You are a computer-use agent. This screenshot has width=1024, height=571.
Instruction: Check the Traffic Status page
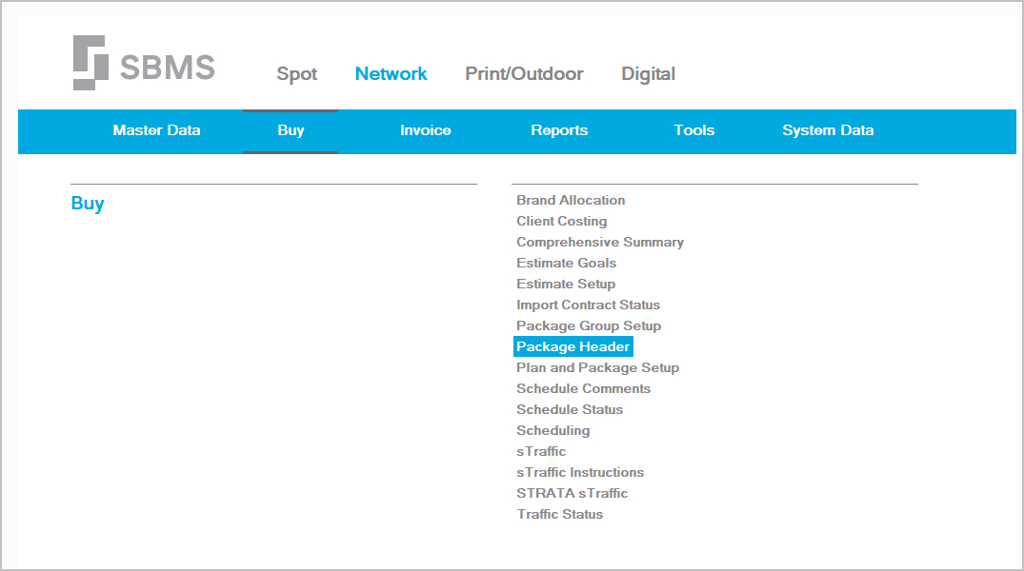(x=560, y=514)
